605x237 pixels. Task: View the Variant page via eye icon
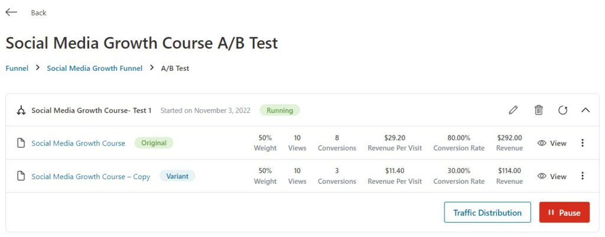pyautogui.click(x=542, y=176)
